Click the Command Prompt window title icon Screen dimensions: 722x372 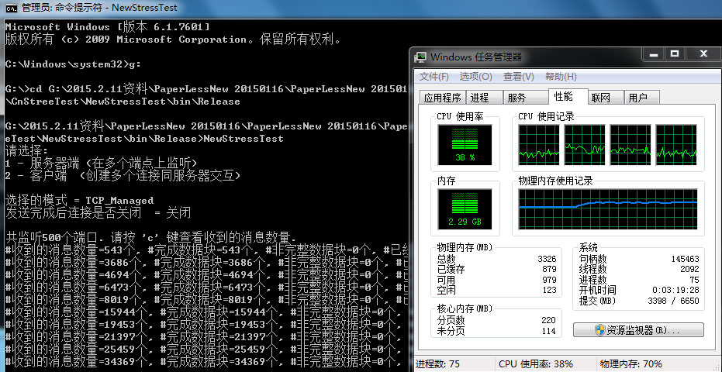click(x=11, y=8)
